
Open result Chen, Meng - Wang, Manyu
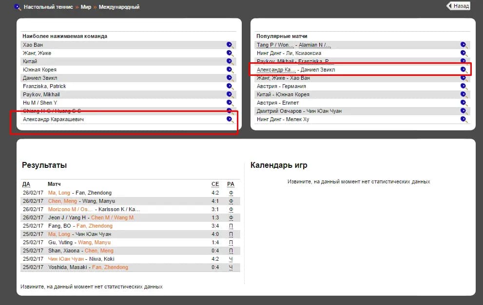click(x=81, y=201)
